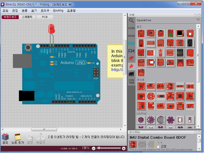
Task: Open the CONTRIB parts bin
Action: click(x=131, y=82)
